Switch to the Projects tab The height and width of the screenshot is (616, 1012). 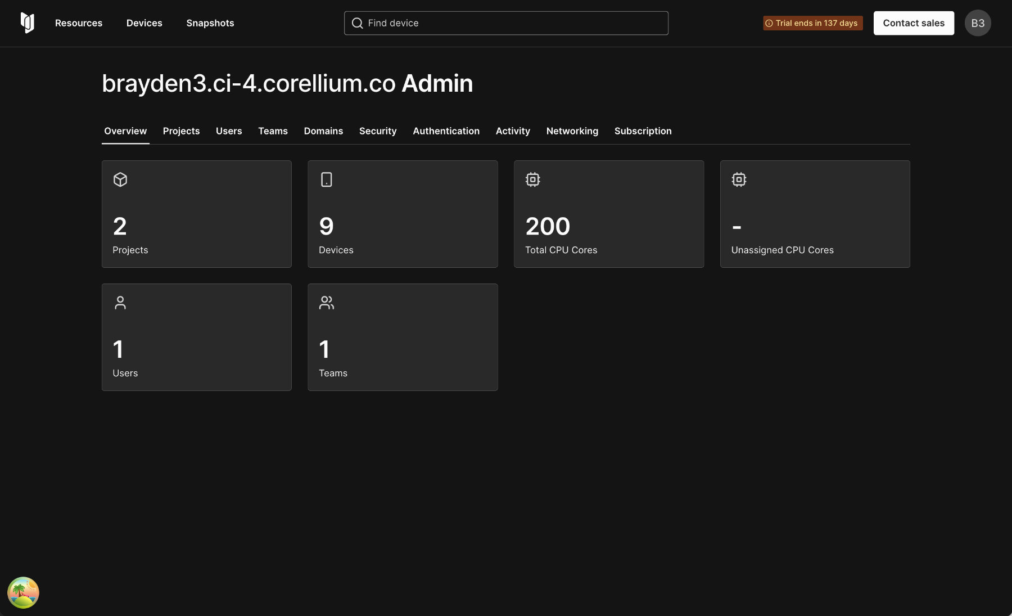click(x=181, y=131)
